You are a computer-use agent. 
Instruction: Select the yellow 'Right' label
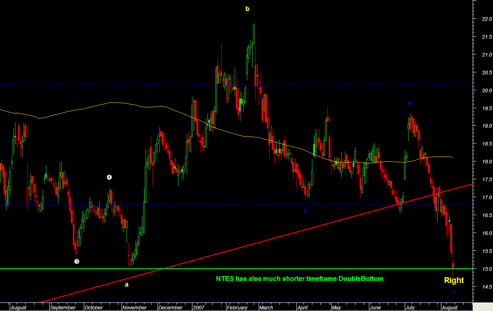click(454, 280)
